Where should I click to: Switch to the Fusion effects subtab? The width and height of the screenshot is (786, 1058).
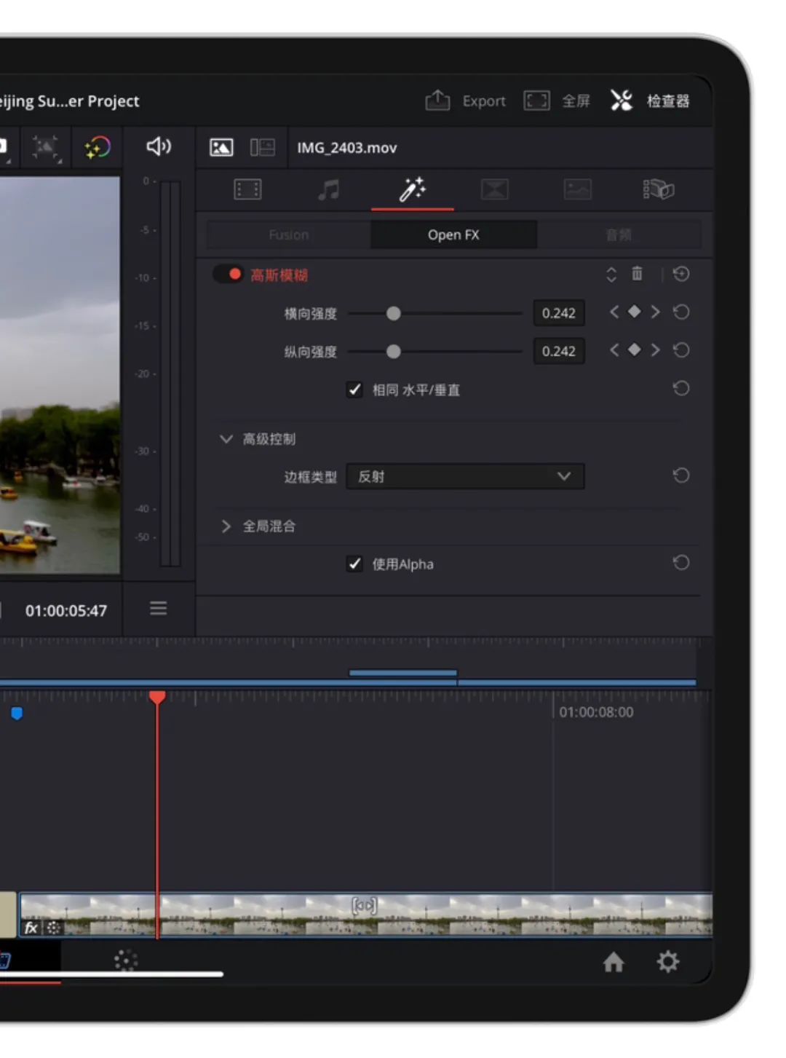tap(289, 234)
